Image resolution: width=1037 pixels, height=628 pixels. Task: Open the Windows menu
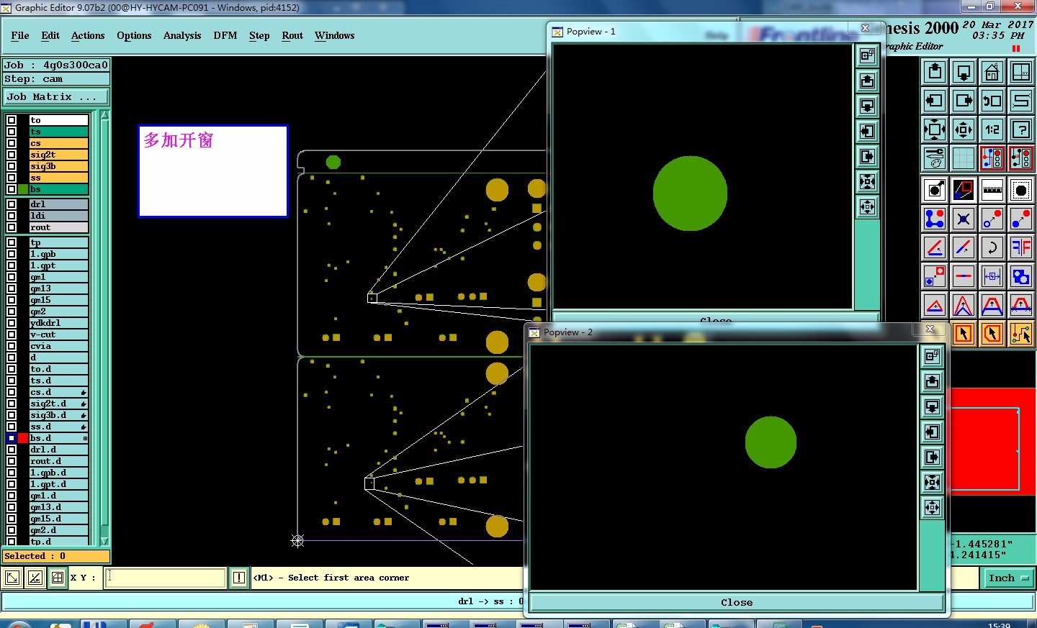tap(334, 35)
